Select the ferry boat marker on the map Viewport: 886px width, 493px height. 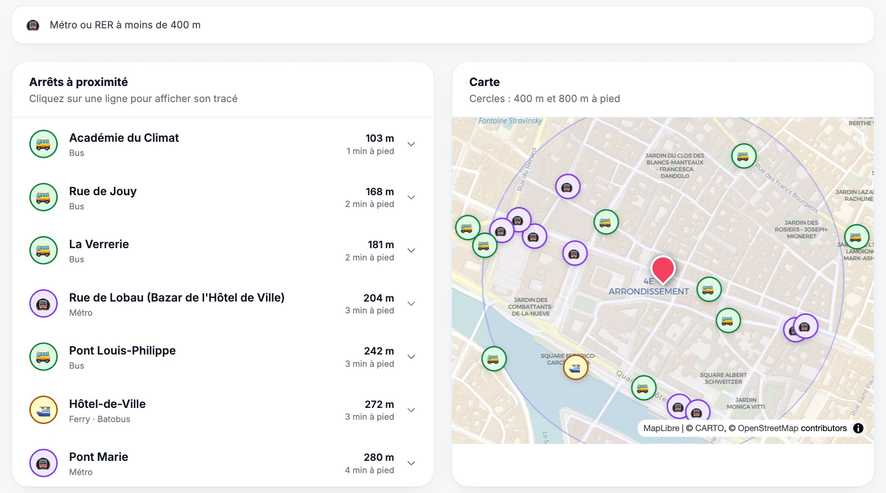pyautogui.click(x=576, y=367)
